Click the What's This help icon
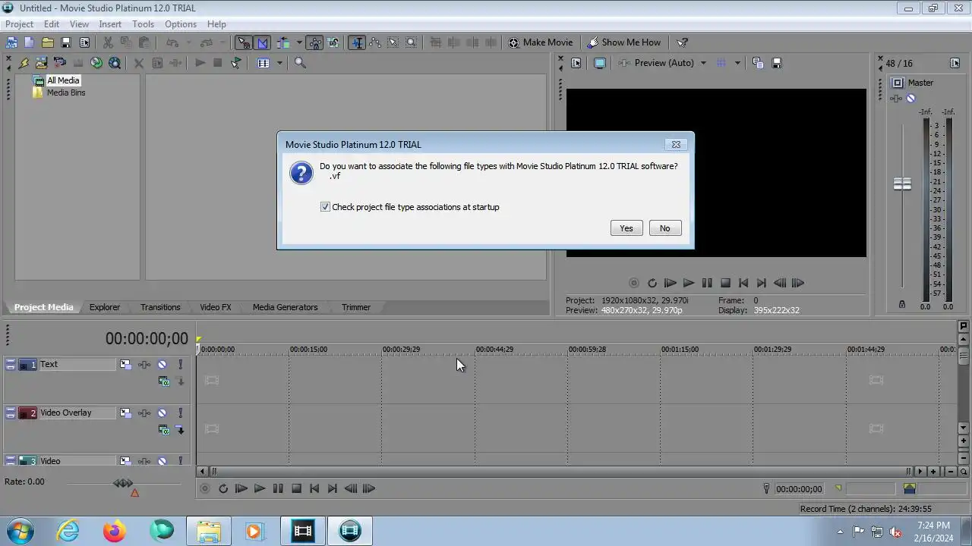This screenshot has height=546, width=972. 682,42
